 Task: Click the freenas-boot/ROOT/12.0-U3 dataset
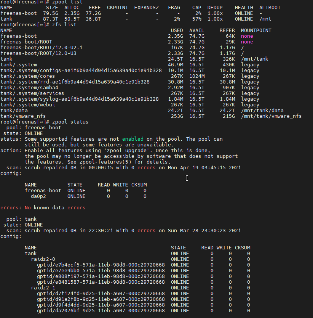point(38,53)
